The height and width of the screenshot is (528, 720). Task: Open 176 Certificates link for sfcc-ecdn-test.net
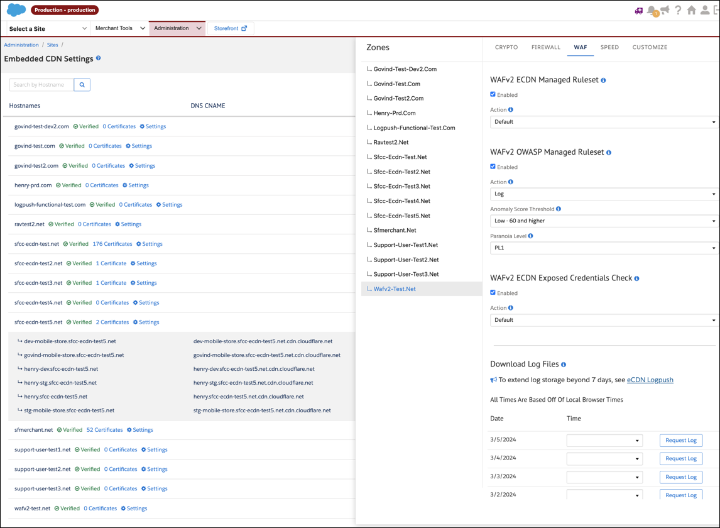pos(112,244)
